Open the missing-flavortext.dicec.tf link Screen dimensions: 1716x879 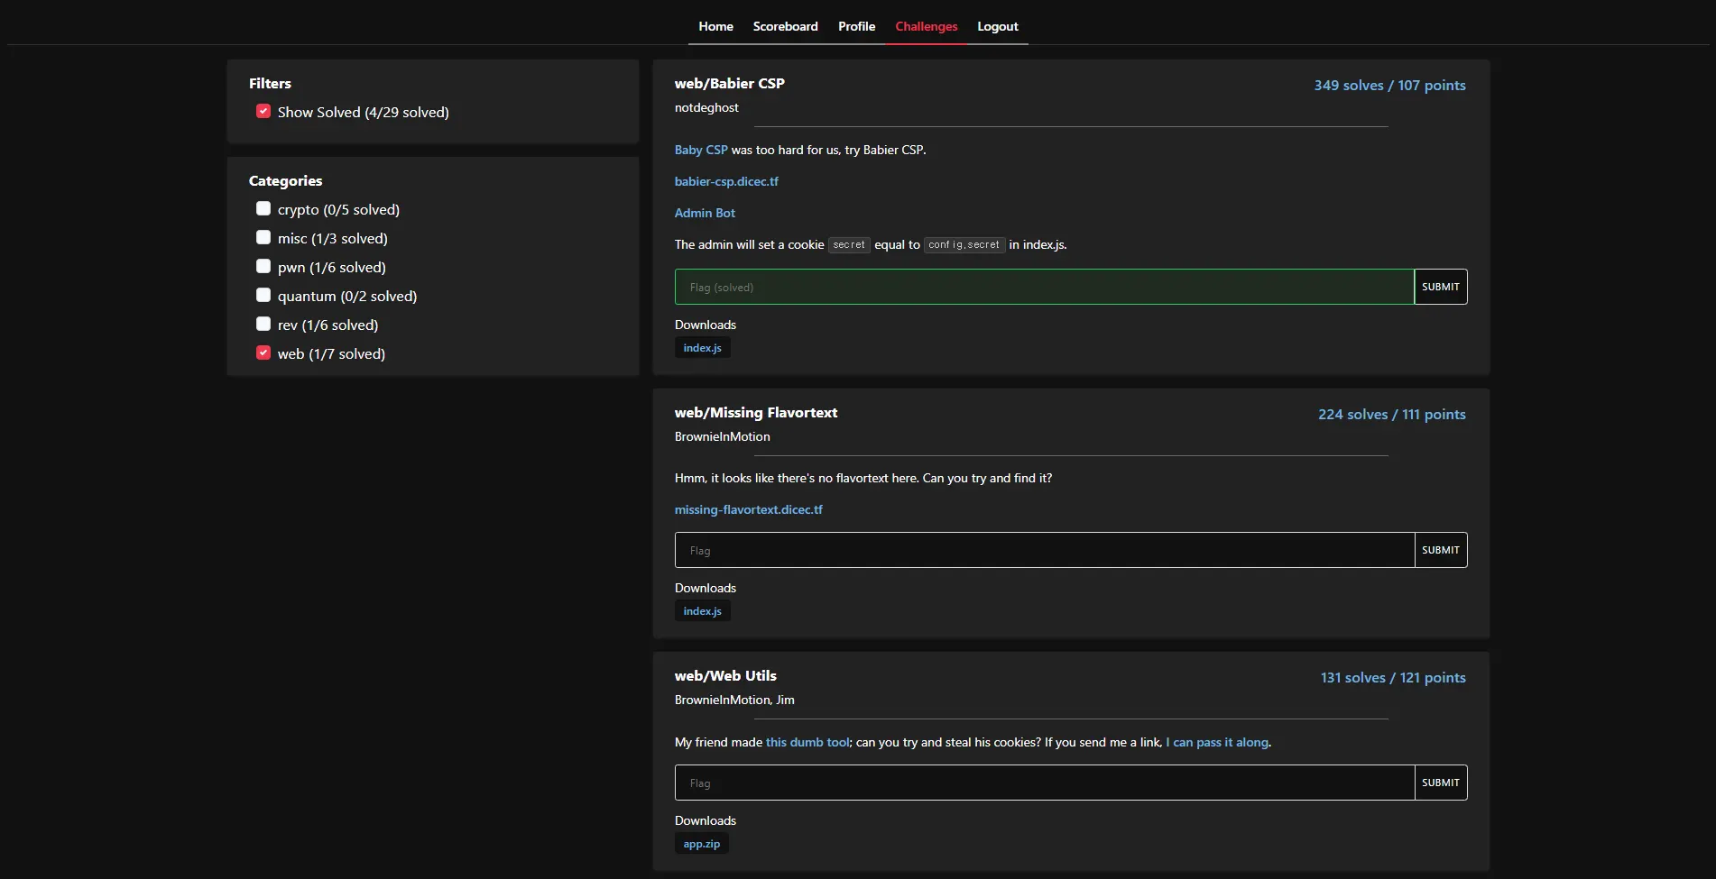click(748, 509)
